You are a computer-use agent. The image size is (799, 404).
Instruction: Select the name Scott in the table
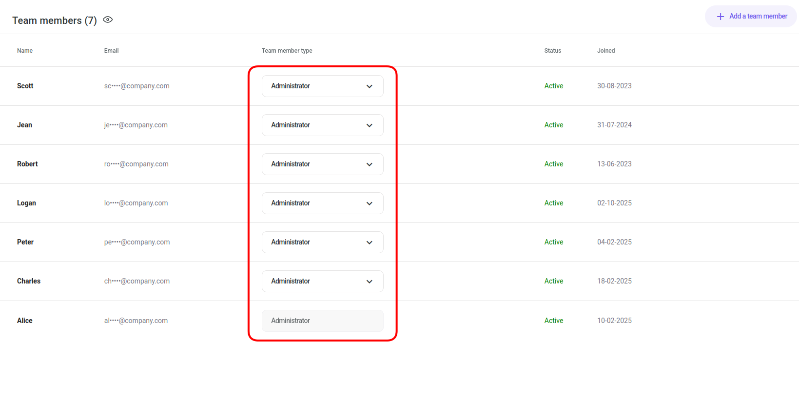25,86
